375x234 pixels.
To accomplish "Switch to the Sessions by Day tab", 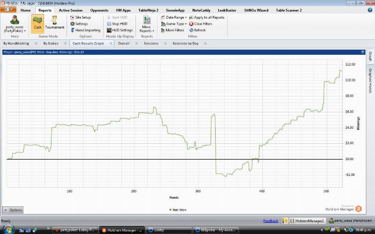I will [186, 44].
